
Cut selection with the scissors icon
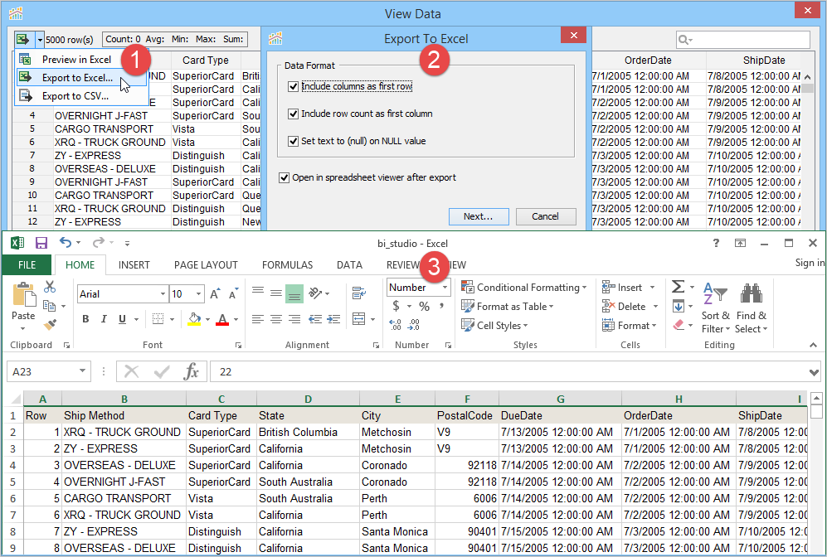click(50, 287)
